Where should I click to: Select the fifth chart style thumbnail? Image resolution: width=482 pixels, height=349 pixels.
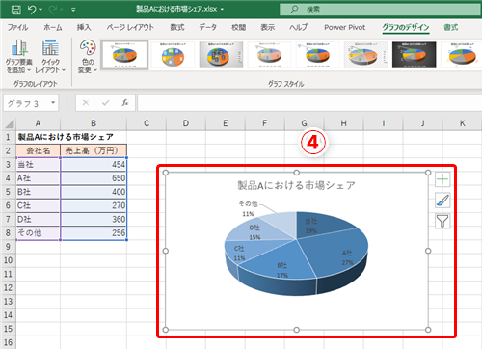click(x=317, y=55)
